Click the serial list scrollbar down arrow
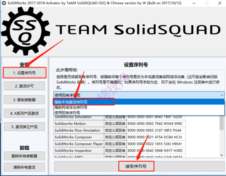 click(x=222, y=155)
